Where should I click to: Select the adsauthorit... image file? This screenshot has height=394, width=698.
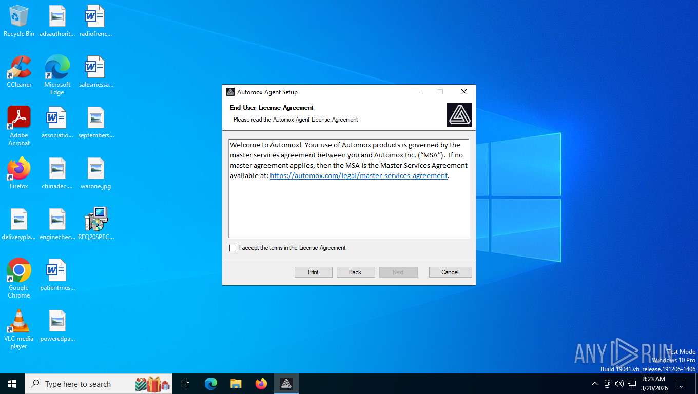57,21
